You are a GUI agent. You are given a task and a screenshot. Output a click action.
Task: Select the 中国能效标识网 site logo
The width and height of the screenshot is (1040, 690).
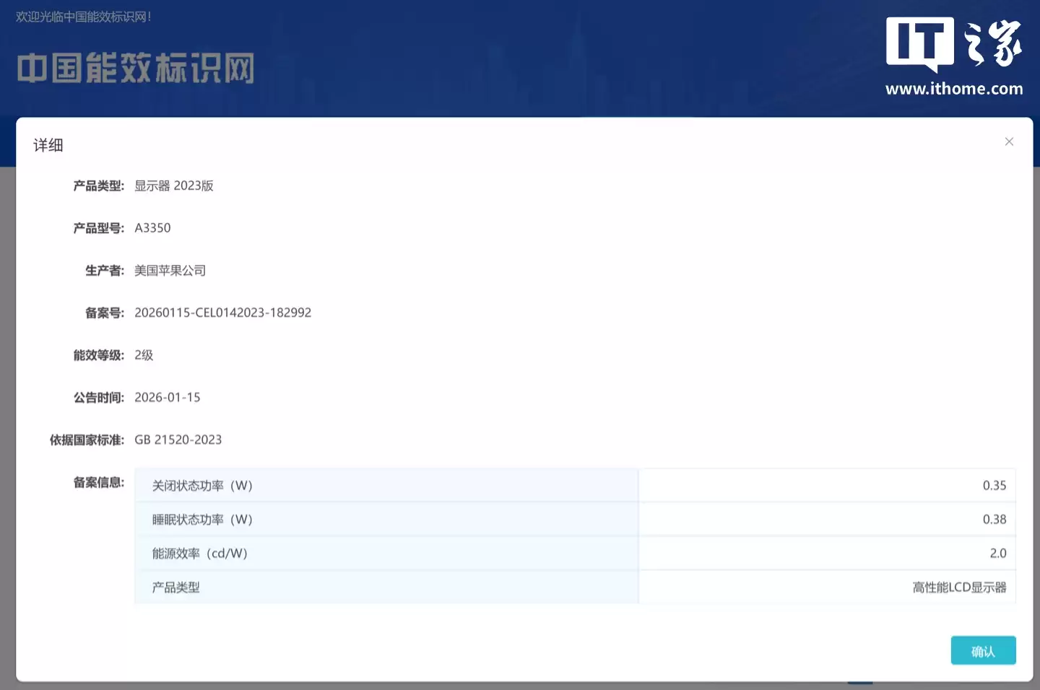click(x=134, y=66)
